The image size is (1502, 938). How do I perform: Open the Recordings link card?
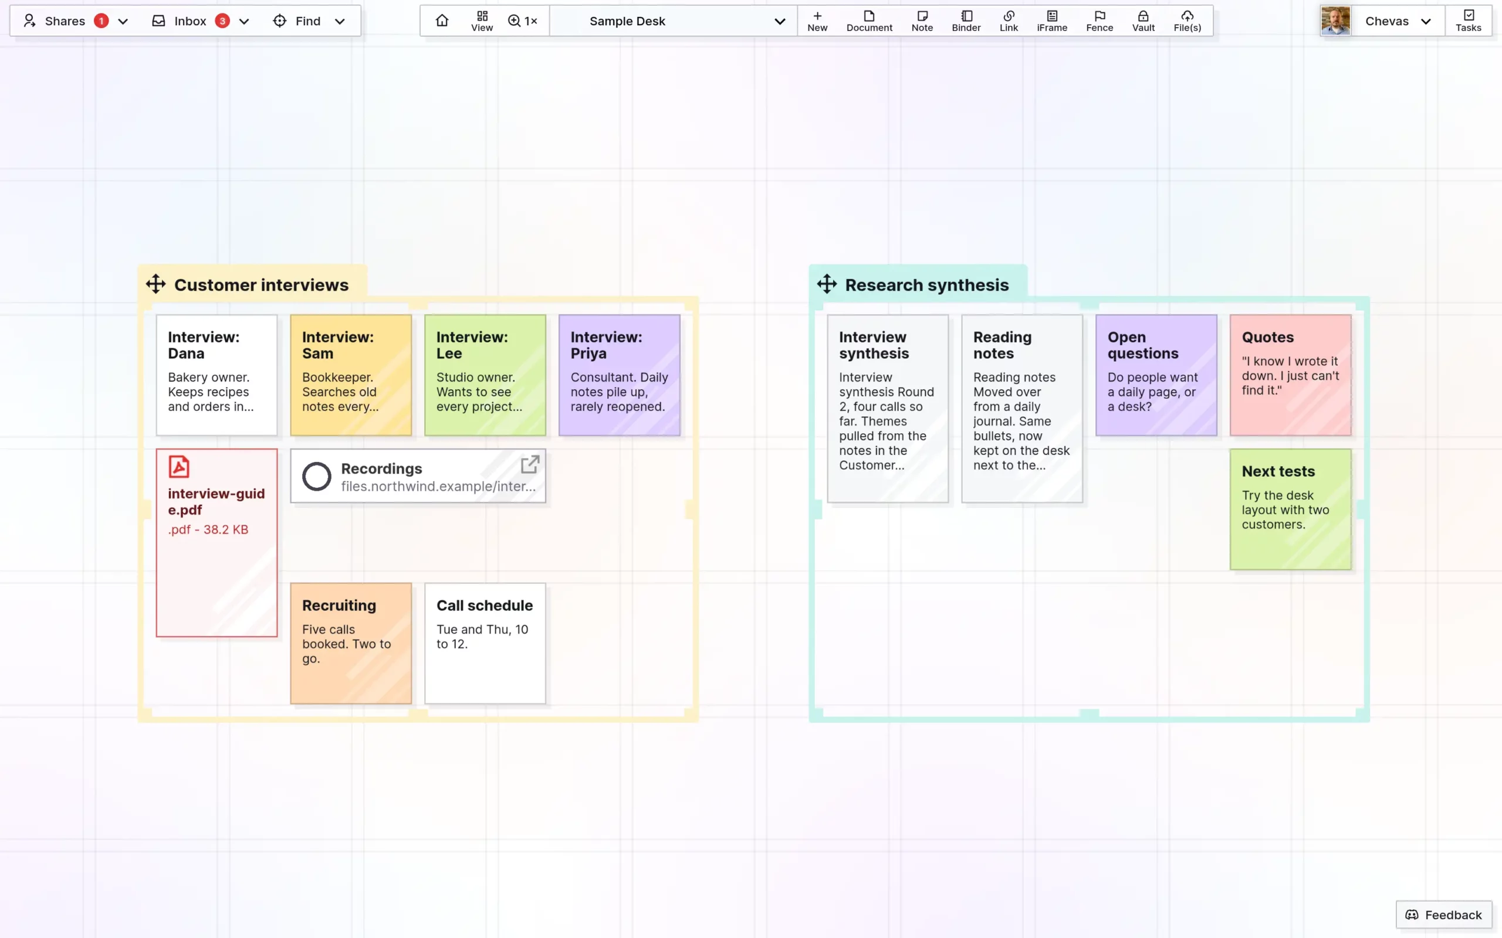click(418, 476)
